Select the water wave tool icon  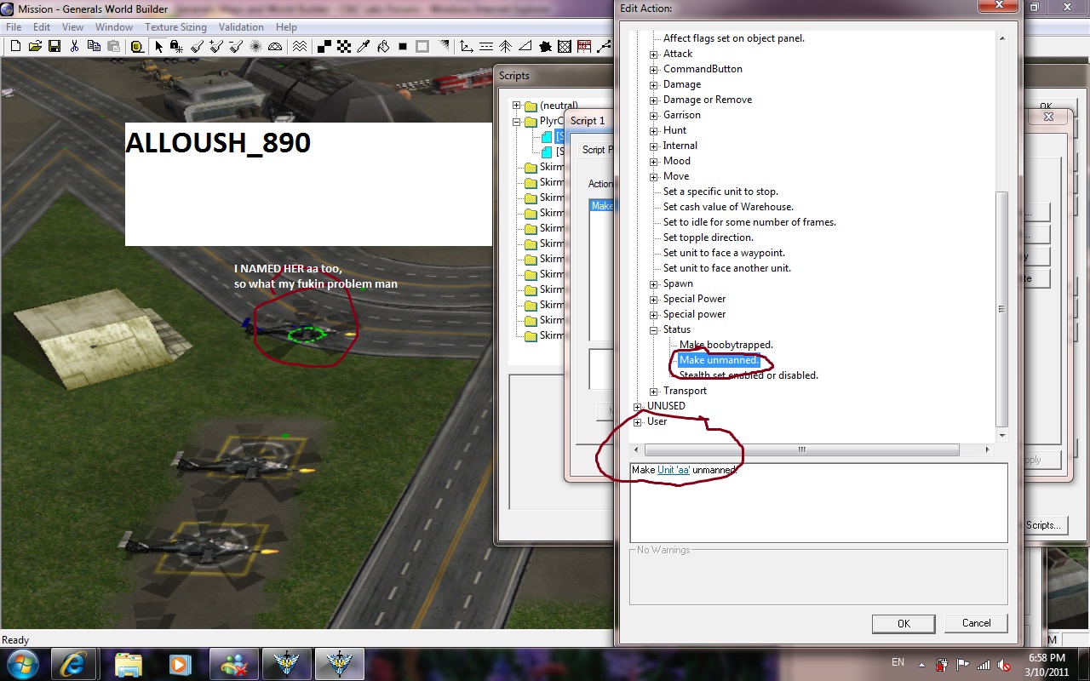(300, 46)
